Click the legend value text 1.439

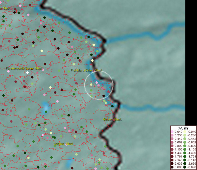(178, 153)
